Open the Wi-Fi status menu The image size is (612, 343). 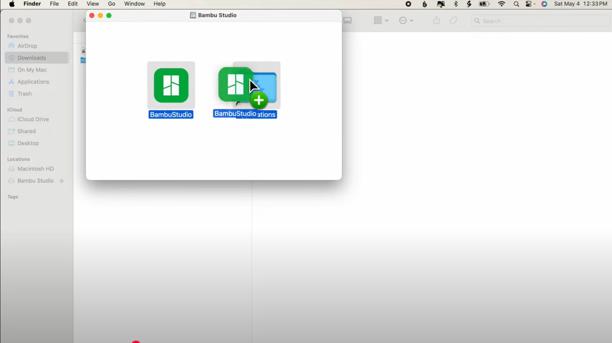point(502,4)
